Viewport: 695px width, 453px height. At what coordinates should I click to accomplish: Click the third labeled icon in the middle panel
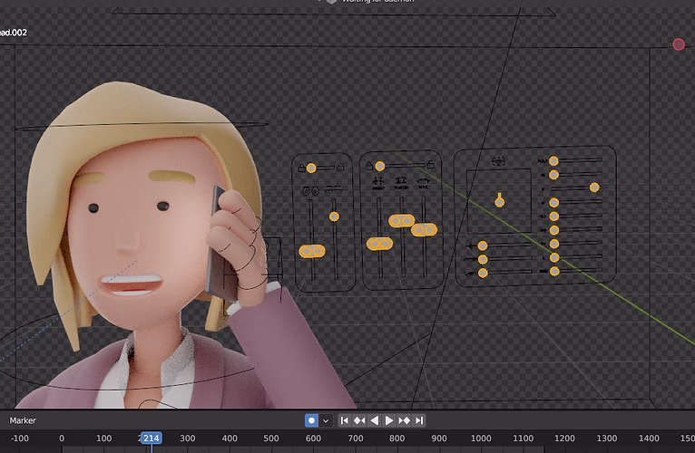click(x=424, y=182)
